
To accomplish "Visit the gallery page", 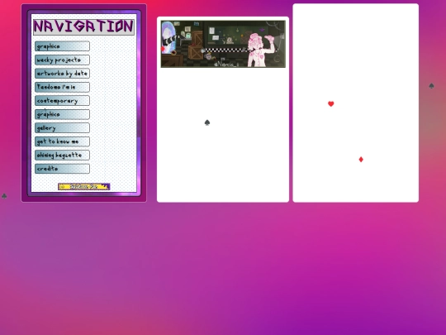I will 62,128.
